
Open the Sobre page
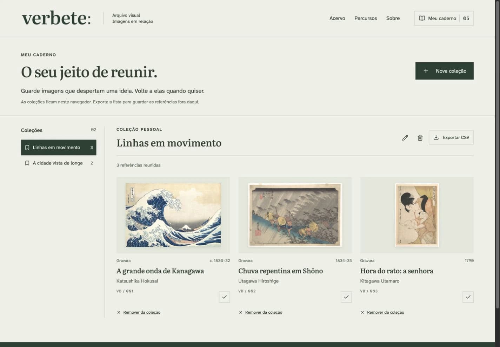click(393, 18)
